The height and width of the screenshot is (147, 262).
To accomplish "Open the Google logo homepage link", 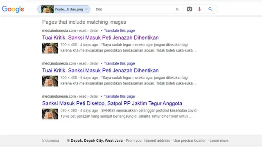I will click(13, 9).
